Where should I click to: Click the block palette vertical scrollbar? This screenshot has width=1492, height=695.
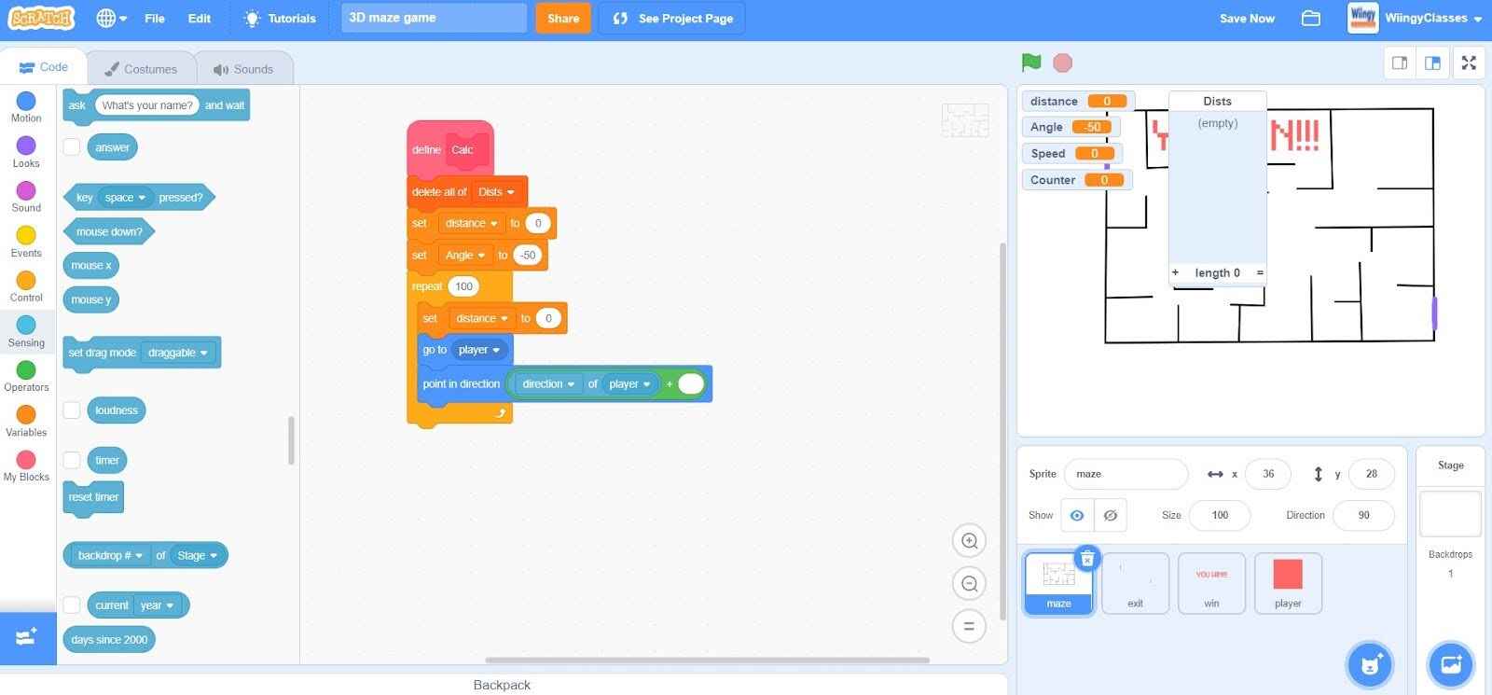pos(291,440)
